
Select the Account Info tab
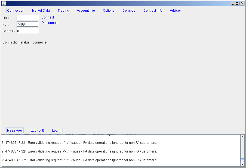(x=86, y=11)
